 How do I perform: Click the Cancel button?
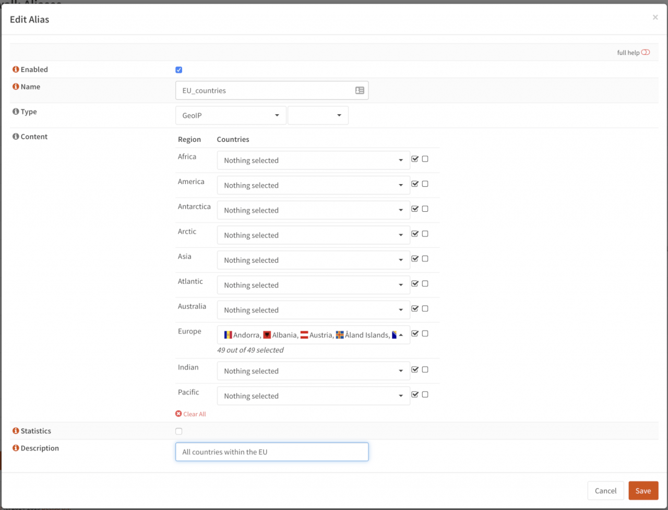(605, 491)
